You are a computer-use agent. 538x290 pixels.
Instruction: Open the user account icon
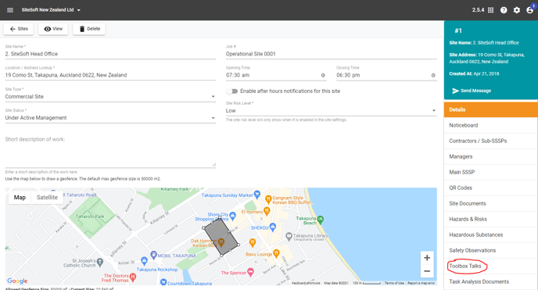[x=529, y=10]
